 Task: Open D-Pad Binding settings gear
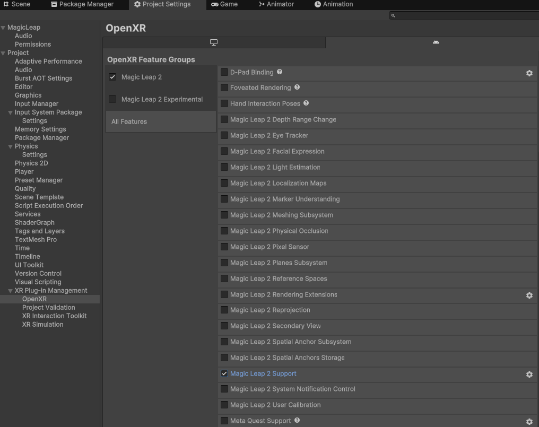pyautogui.click(x=529, y=73)
